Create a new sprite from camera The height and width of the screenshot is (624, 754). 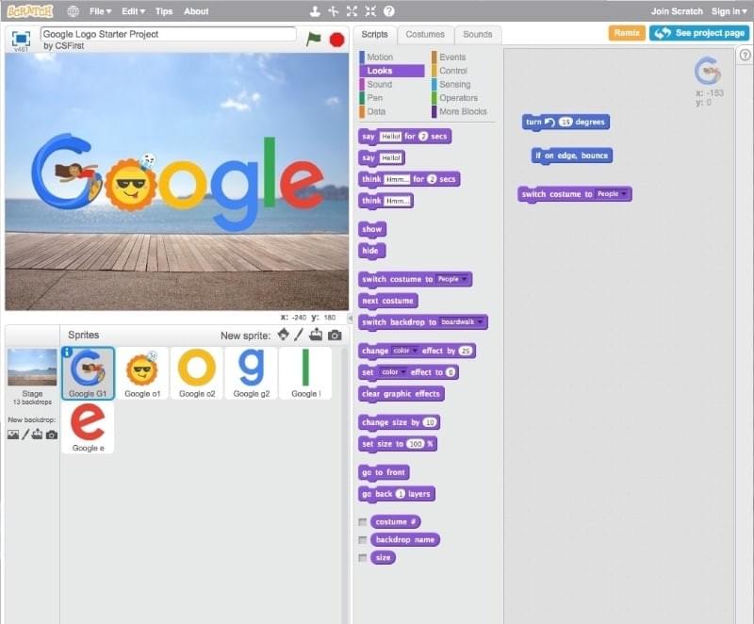pos(335,335)
